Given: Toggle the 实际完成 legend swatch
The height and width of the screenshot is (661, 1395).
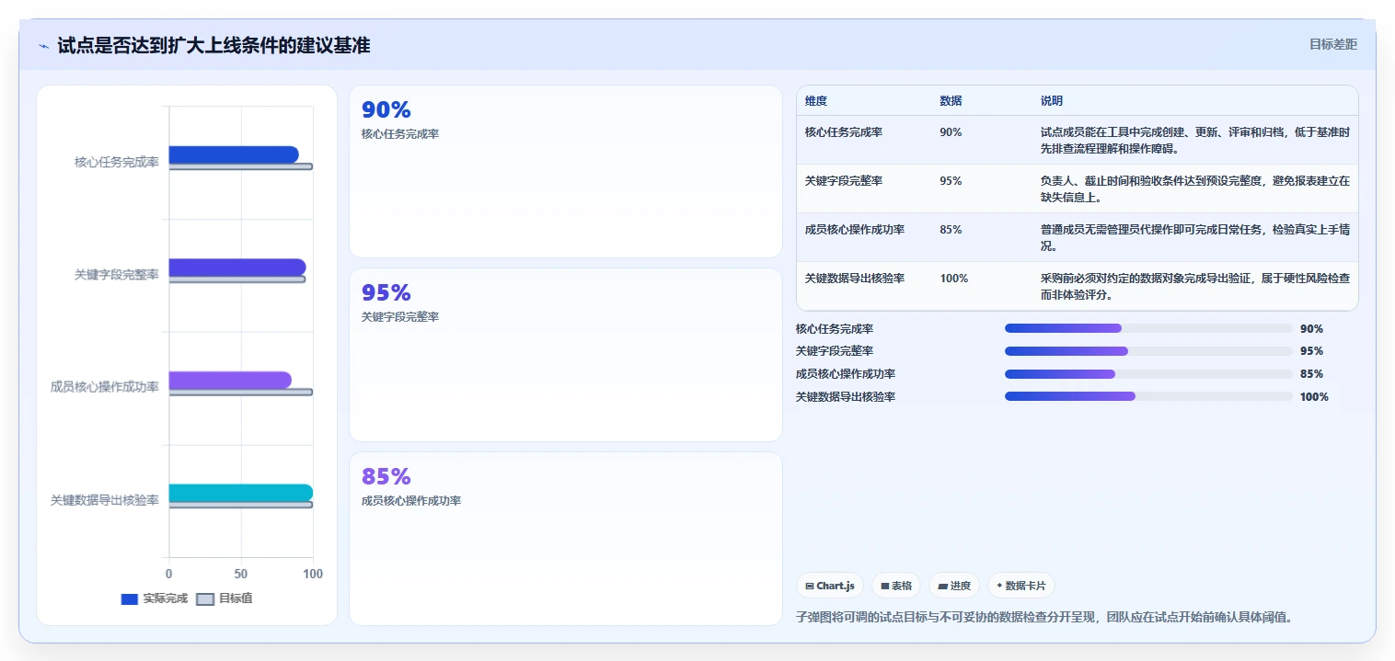Looking at the screenshot, I should (x=130, y=598).
